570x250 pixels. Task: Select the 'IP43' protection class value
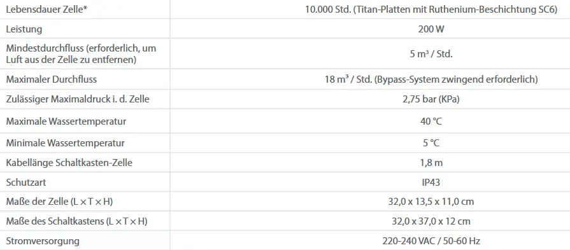point(431,182)
